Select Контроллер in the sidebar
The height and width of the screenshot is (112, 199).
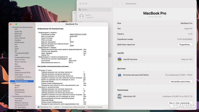(19, 68)
